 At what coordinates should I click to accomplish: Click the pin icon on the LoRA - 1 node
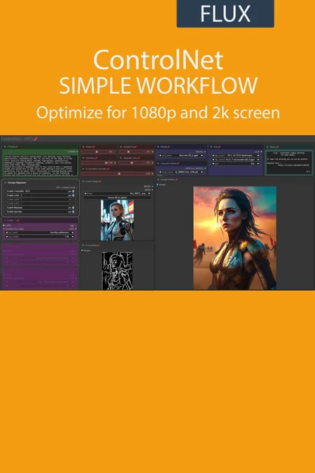pyautogui.click(x=18, y=220)
